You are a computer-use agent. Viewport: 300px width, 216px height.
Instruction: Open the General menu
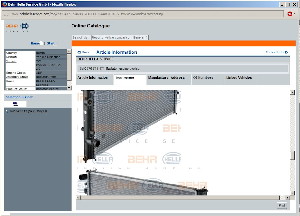[138, 37]
